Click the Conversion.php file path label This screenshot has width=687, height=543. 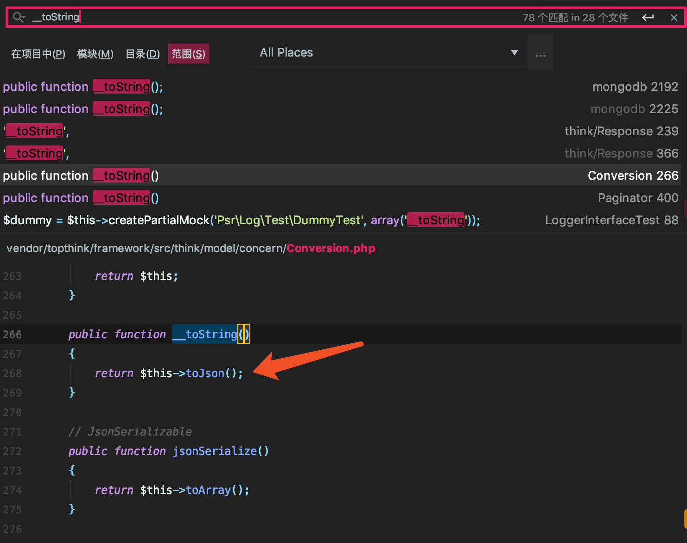(191, 248)
